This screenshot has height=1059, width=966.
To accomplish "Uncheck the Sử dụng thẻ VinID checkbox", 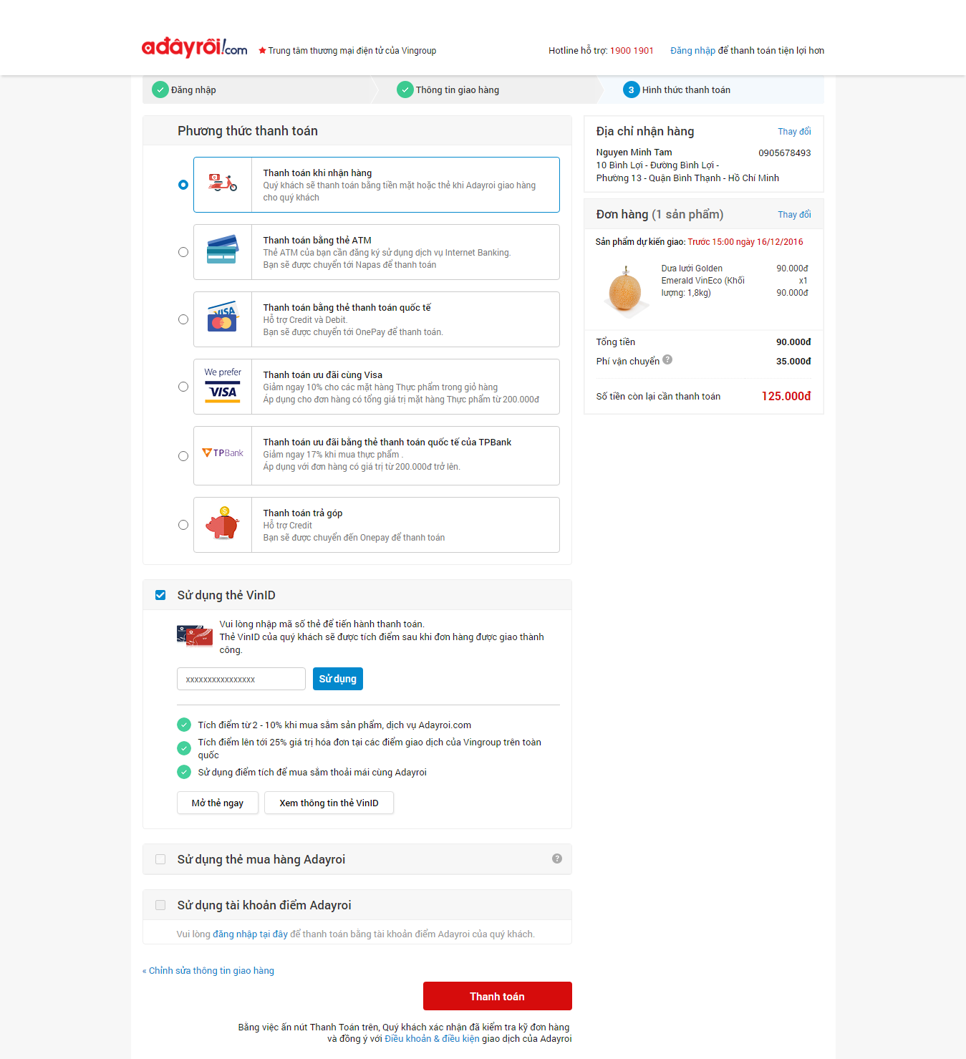I will point(160,595).
